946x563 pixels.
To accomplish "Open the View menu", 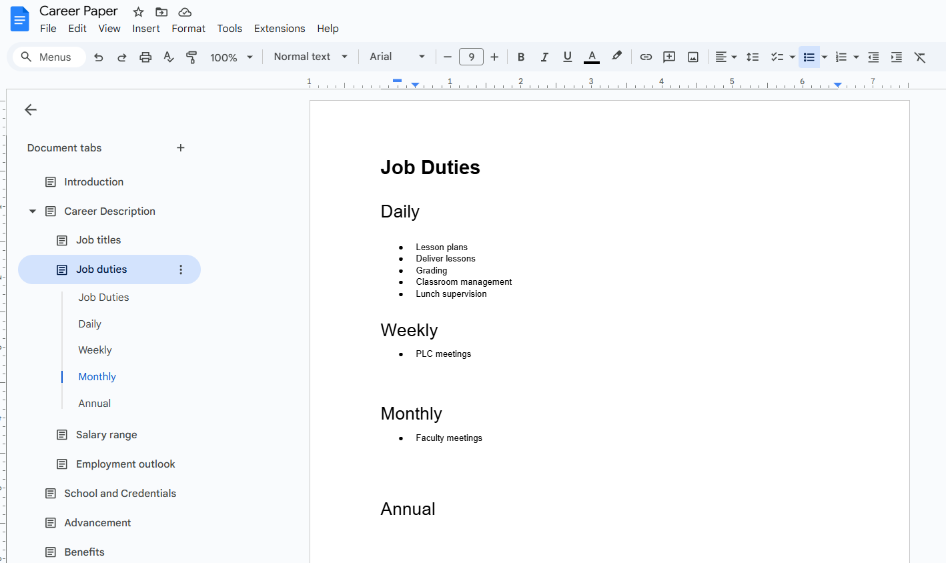I will pyautogui.click(x=109, y=29).
